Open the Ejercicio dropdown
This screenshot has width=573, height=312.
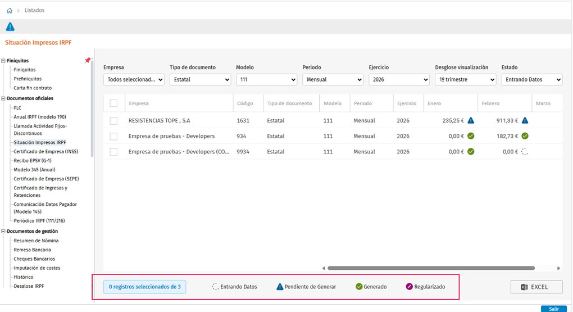pos(399,79)
